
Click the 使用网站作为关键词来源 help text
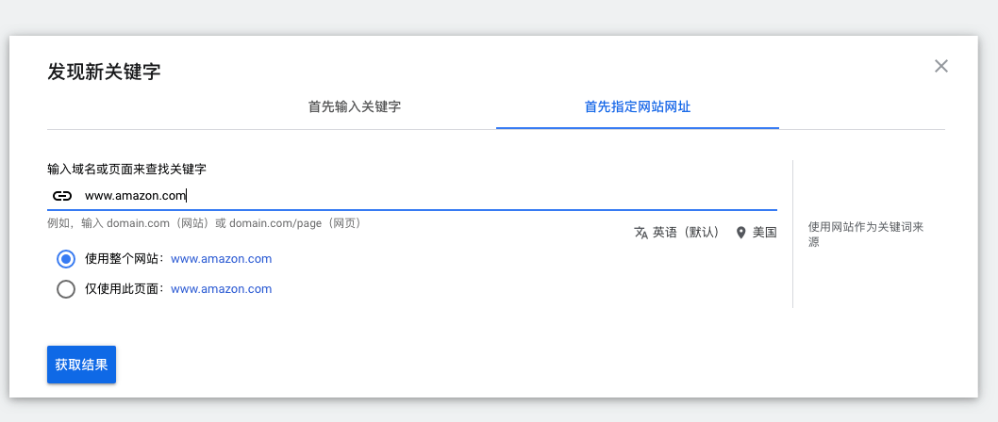866,235
